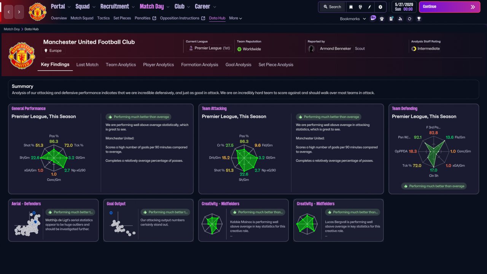Expand the Bookmarks dropdown
Screen dimensions: 487x274
click(x=353, y=19)
